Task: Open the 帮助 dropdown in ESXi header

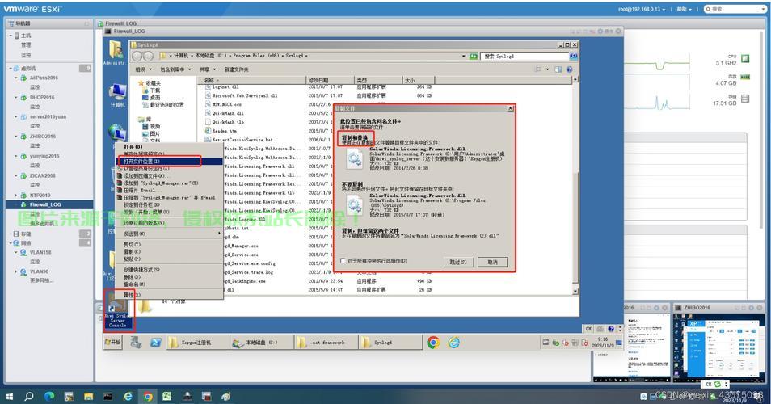Action: (684, 10)
